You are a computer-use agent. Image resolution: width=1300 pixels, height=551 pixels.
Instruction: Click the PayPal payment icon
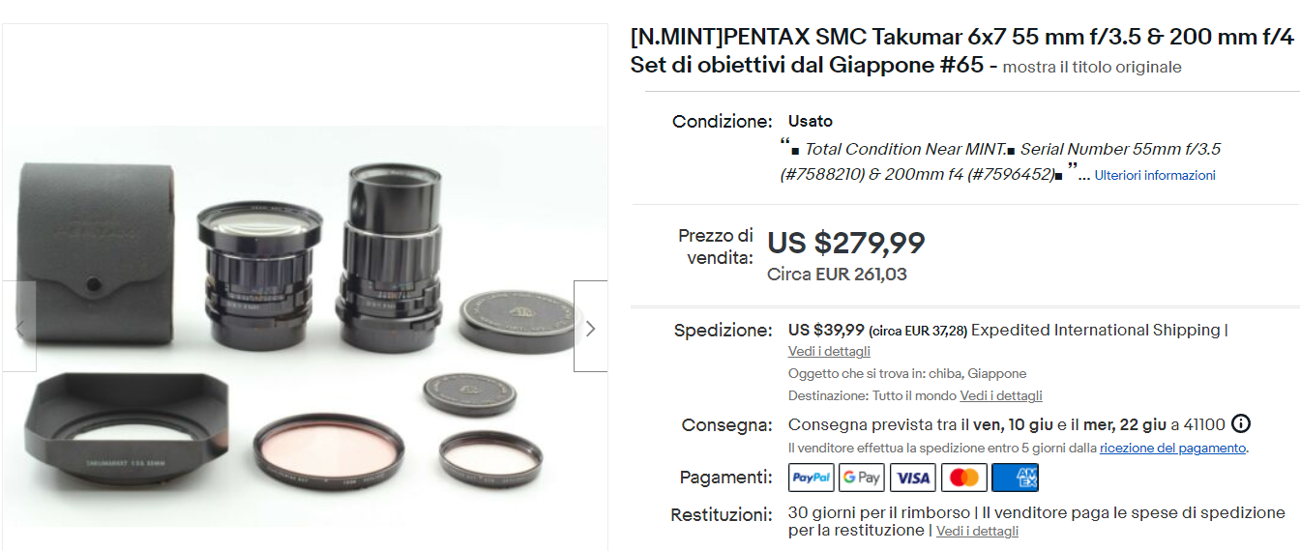point(812,478)
